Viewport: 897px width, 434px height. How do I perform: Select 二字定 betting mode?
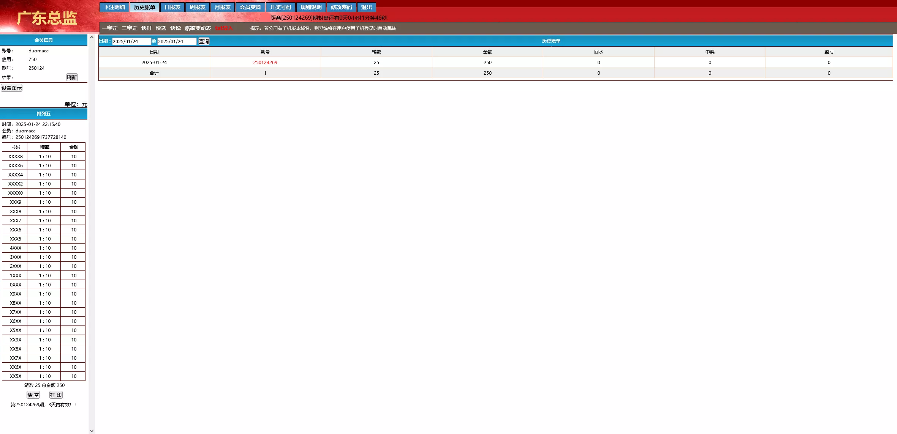[129, 28]
